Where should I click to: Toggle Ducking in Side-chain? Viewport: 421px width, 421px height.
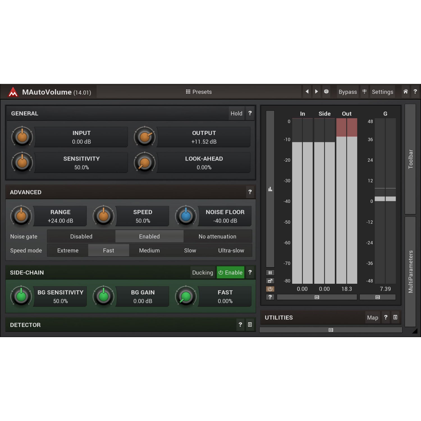203,273
